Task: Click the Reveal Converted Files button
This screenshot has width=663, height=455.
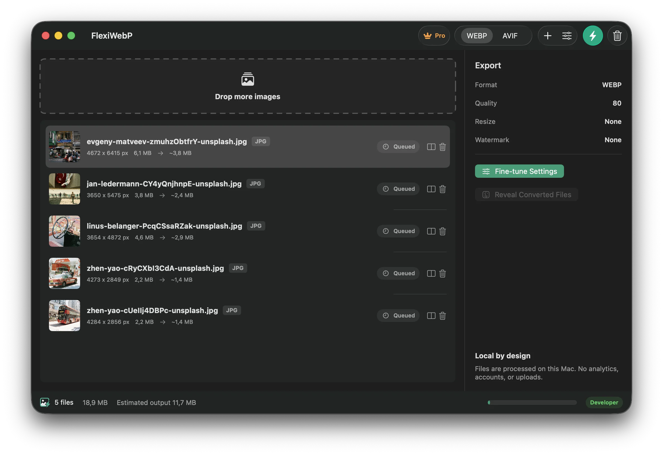Action: 526,195
